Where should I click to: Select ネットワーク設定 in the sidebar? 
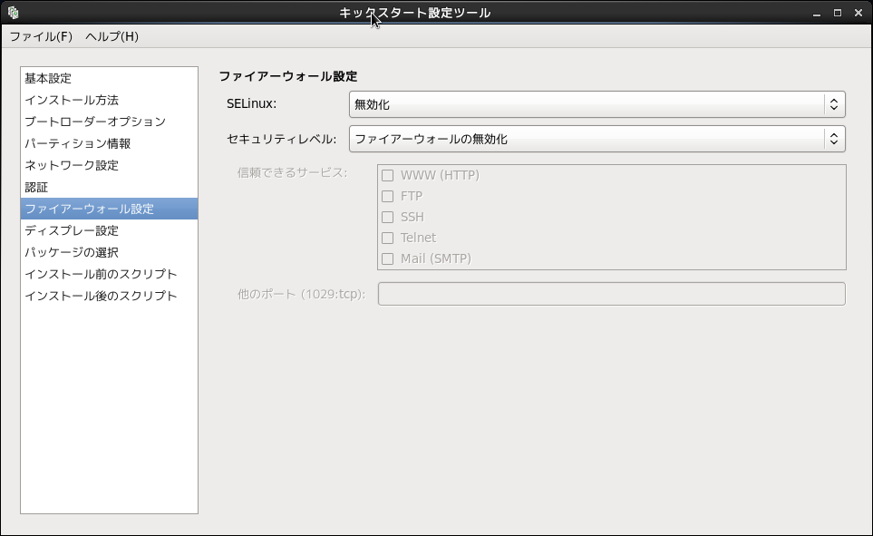72,165
